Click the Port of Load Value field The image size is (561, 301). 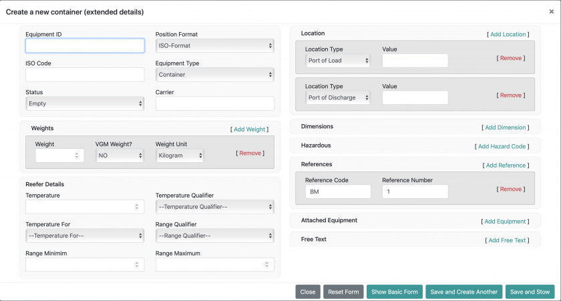click(415, 61)
